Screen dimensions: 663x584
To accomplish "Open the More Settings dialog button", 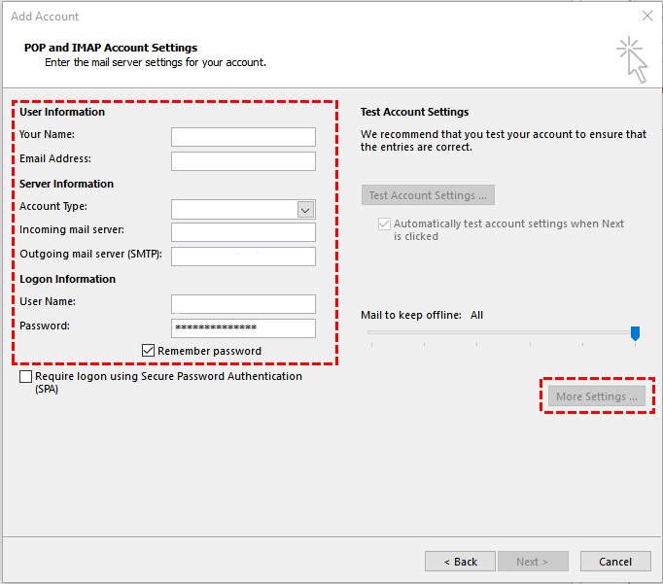I will pyautogui.click(x=597, y=396).
